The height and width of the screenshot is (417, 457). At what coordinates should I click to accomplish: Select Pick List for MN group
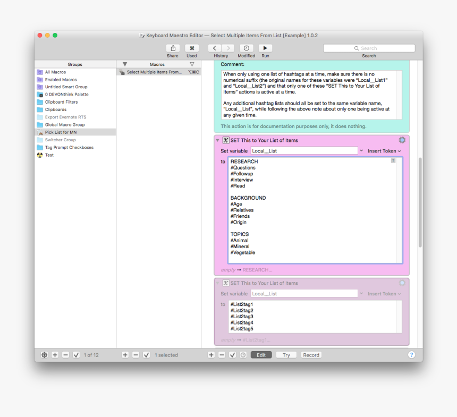(75, 132)
